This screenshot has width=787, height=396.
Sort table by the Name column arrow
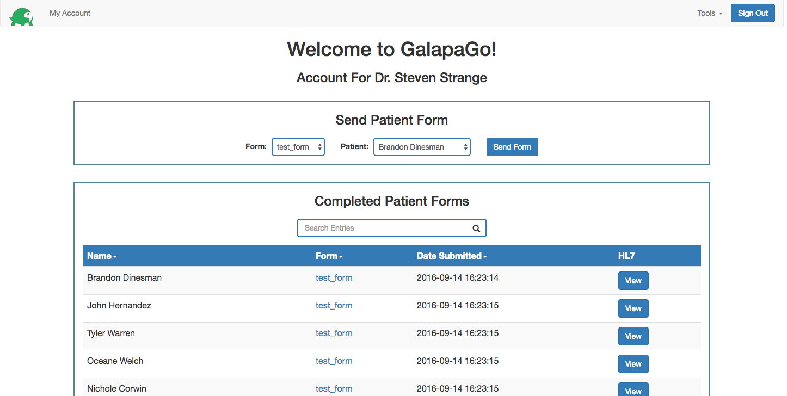(115, 256)
